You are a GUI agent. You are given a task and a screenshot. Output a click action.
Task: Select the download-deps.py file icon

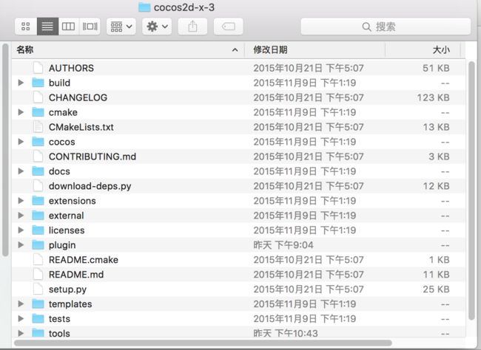[x=38, y=185]
